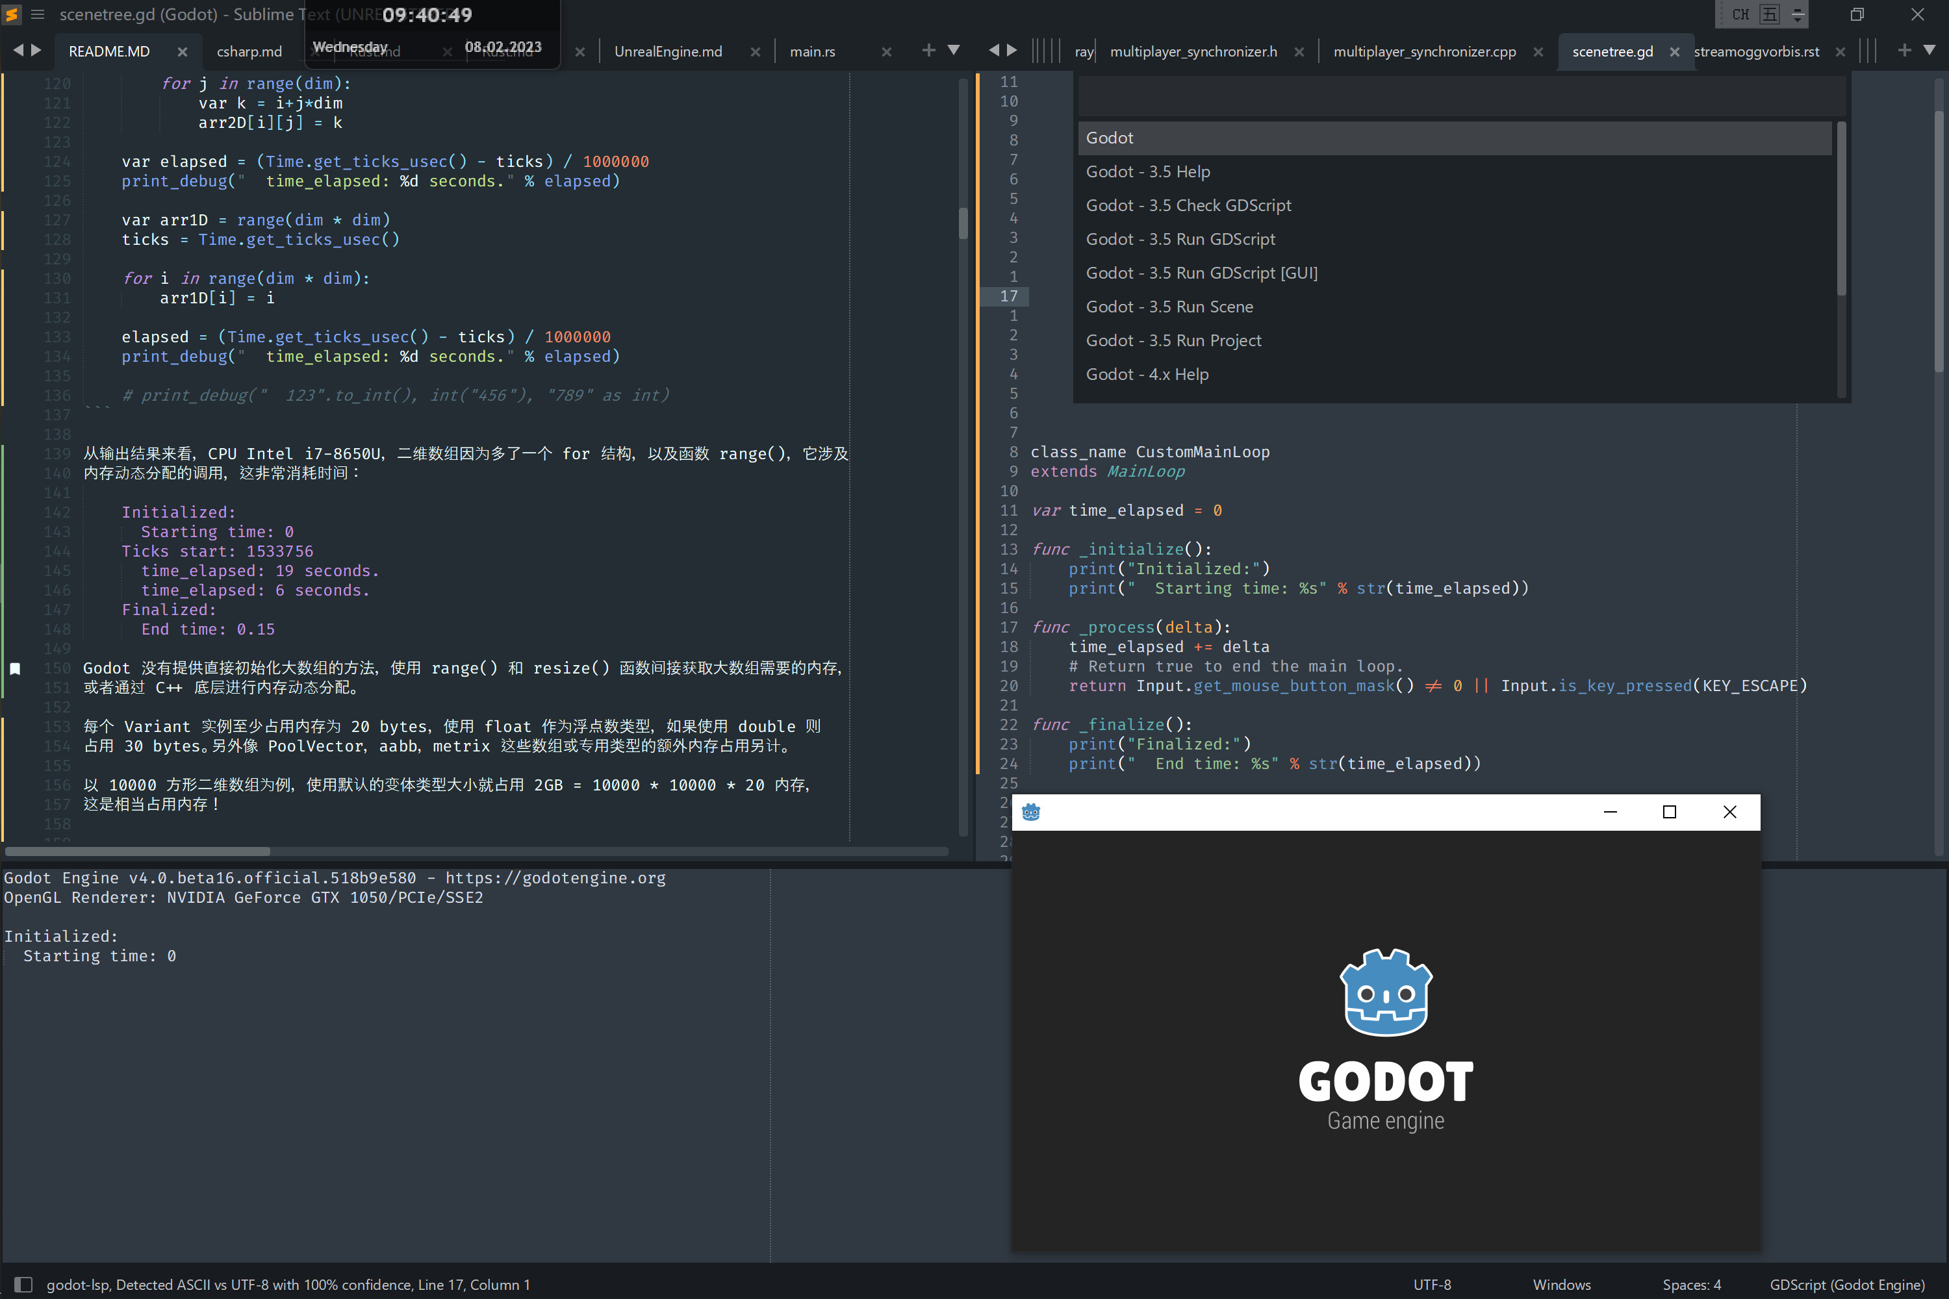The height and width of the screenshot is (1299, 1949).
Task: Click the Godot icon in the splash window titlebar
Action: (1032, 813)
